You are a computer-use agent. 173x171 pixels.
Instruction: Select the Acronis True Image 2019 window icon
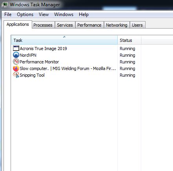[16, 48]
